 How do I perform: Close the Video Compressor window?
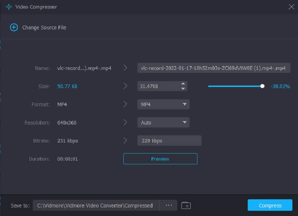tap(291, 6)
